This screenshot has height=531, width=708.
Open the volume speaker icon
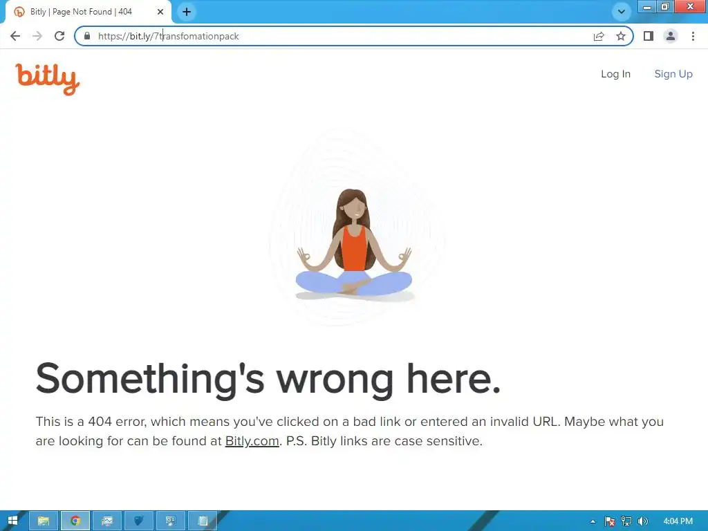pos(643,521)
